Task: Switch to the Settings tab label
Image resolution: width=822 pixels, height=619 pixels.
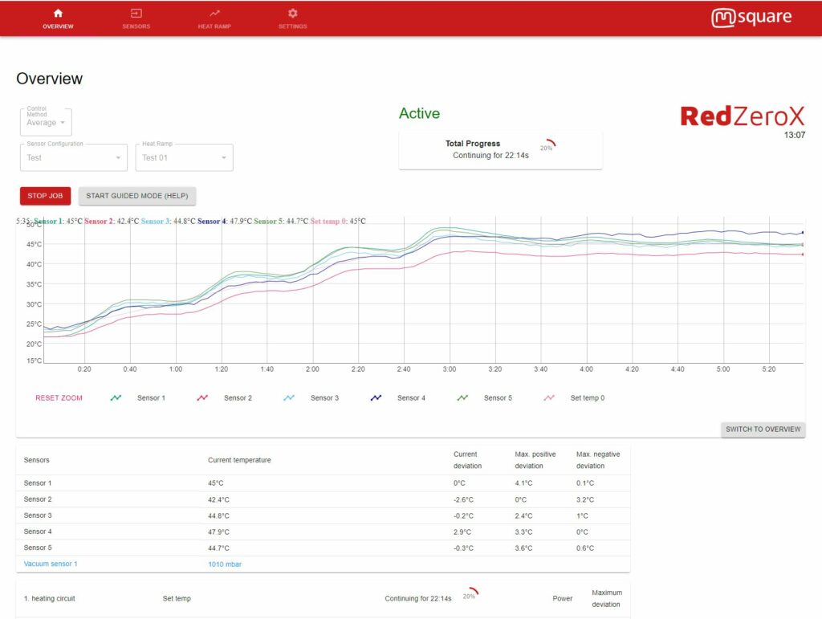Action: point(292,26)
